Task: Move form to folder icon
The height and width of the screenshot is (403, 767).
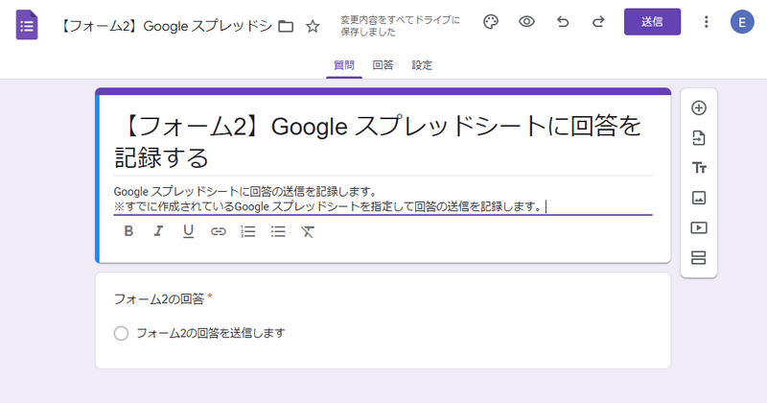Action: click(x=286, y=26)
